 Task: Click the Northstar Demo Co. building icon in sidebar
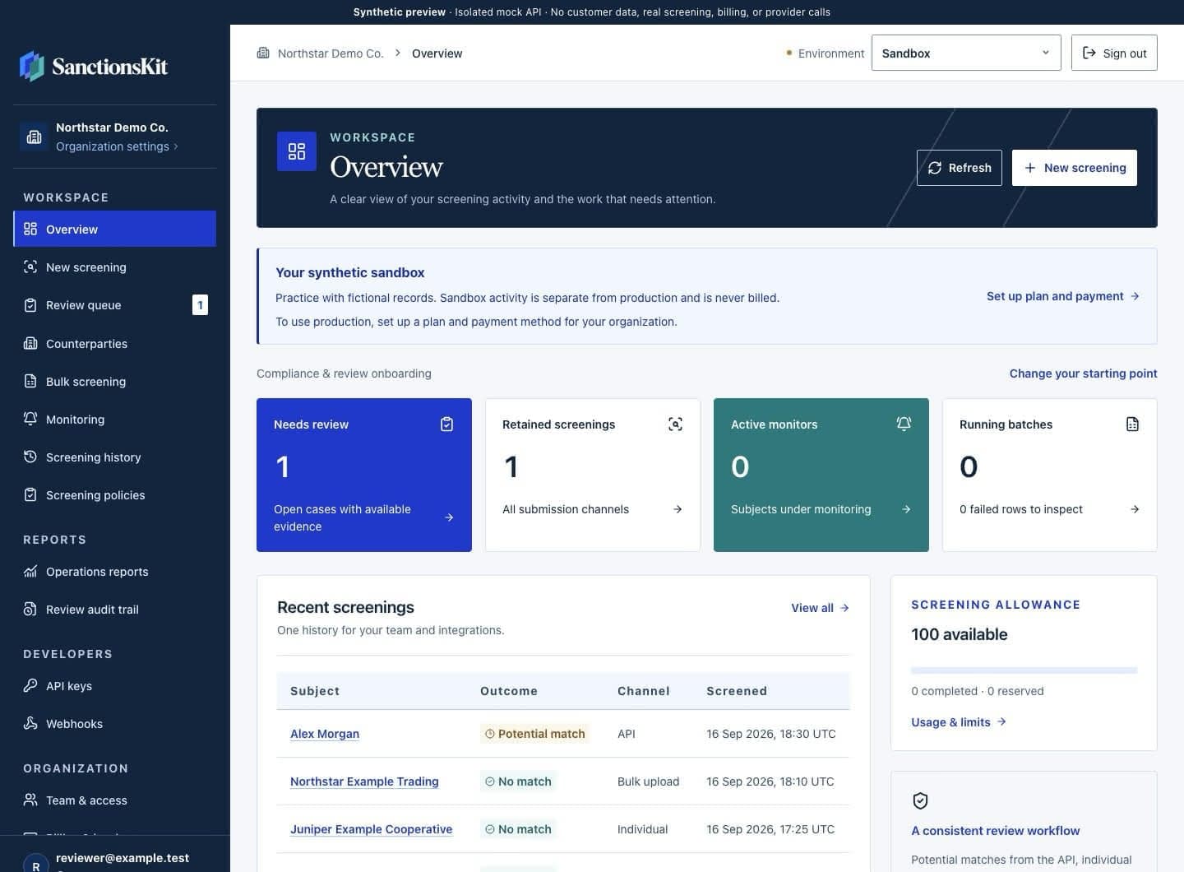pyautogui.click(x=35, y=137)
